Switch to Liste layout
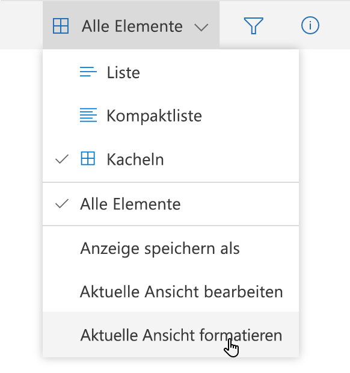 (171, 72)
